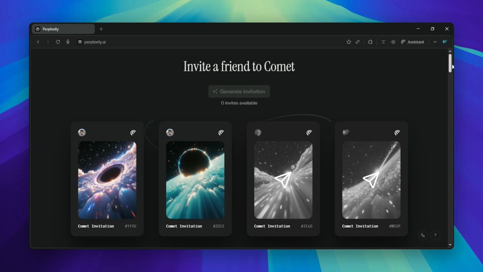Click send arrow on #IE4D invitation

(283, 180)
